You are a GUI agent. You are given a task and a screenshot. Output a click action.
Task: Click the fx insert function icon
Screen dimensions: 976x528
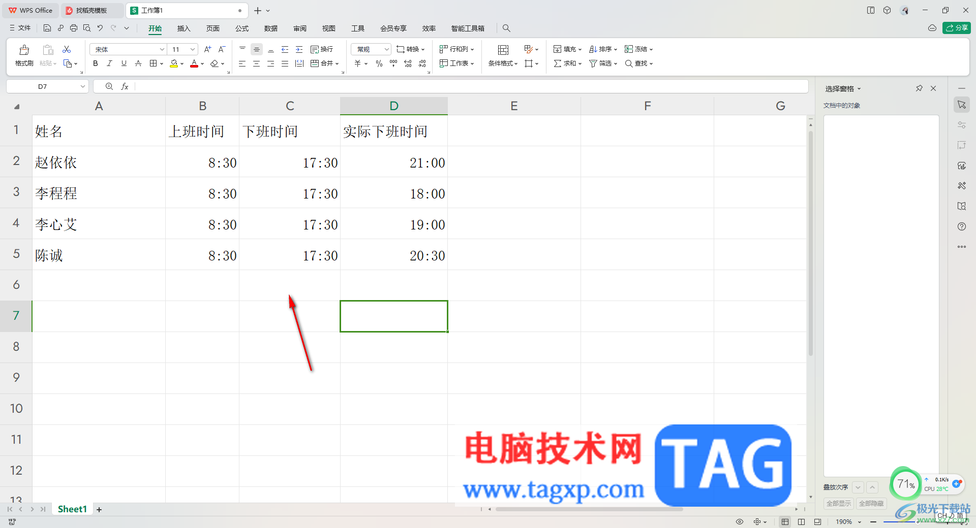point(125,87)
